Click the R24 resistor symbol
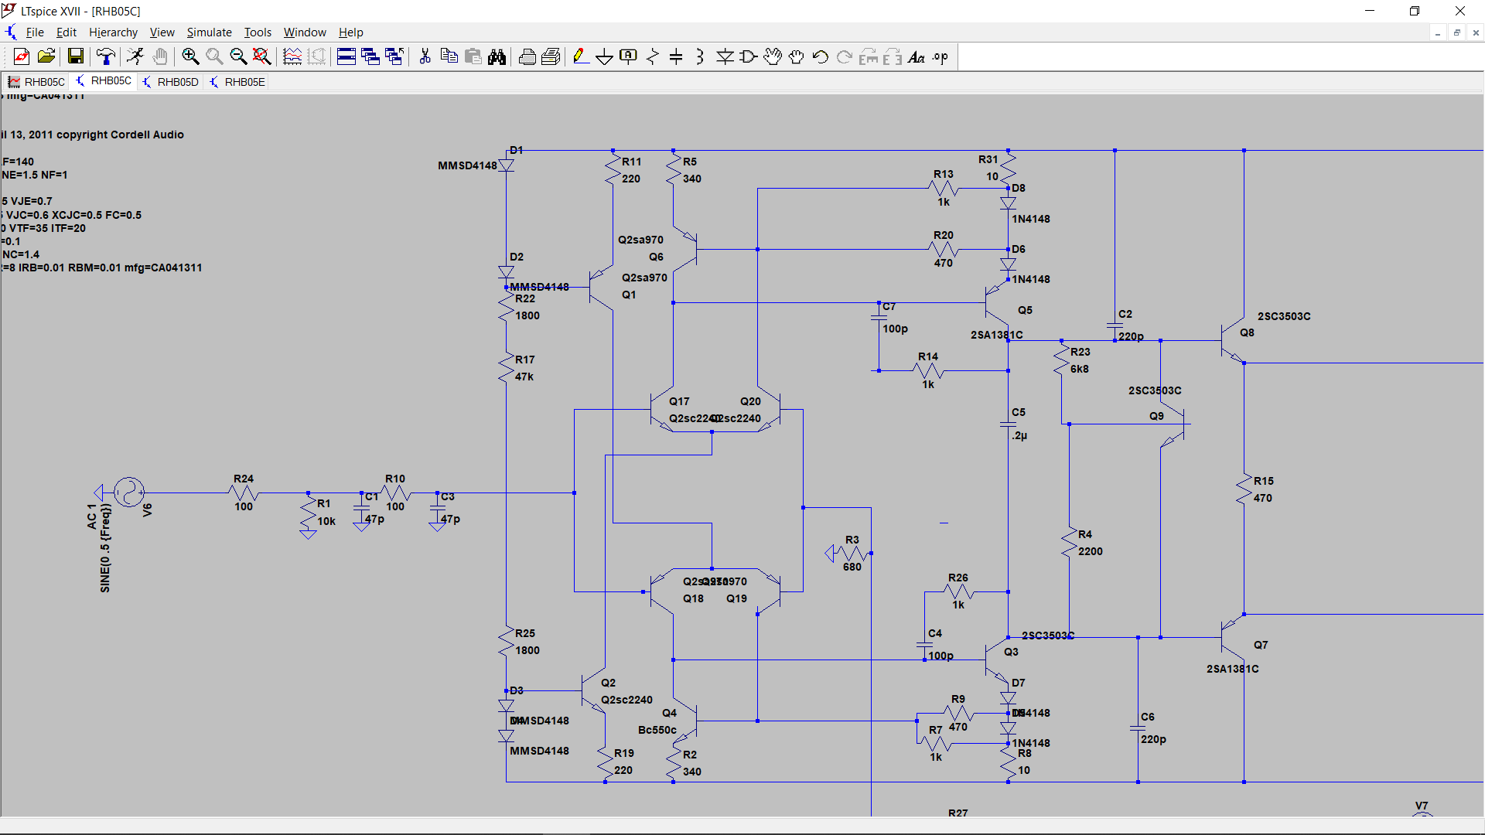1485x835 pixels. tap(243, 492)
